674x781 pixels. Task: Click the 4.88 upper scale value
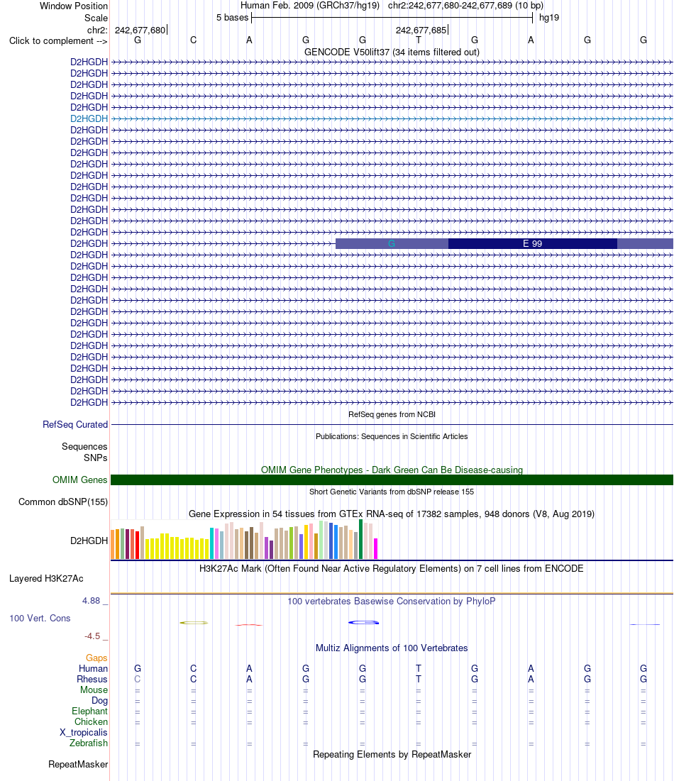pyautogui.click(x=91, y=601)
